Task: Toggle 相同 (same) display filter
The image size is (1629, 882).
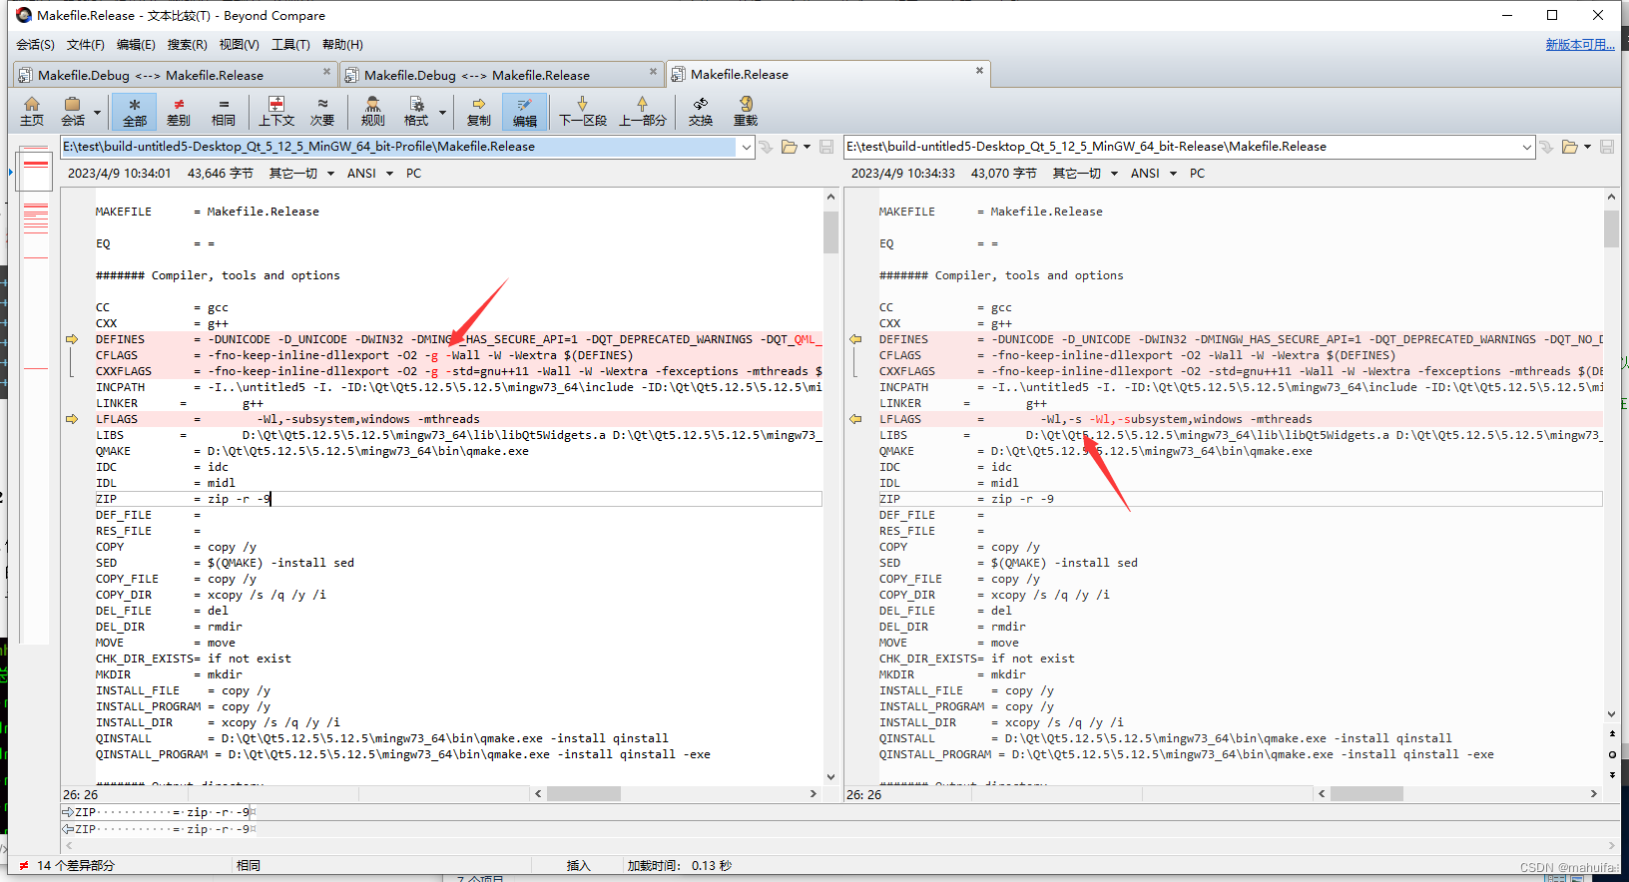Action: coord(224,111)
